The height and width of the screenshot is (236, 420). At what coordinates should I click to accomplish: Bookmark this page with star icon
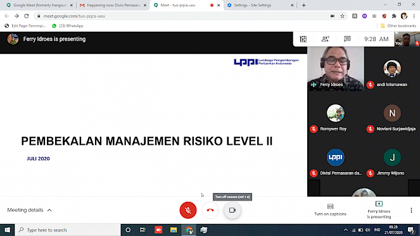(x=342, y=16)
